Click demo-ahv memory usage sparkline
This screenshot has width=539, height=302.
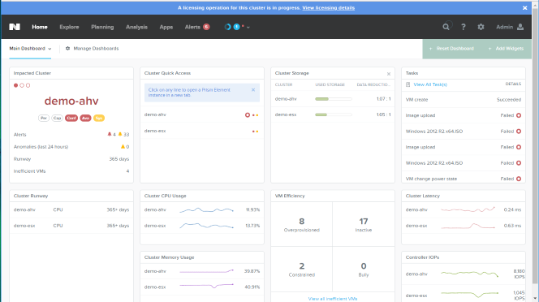[206, 271]
